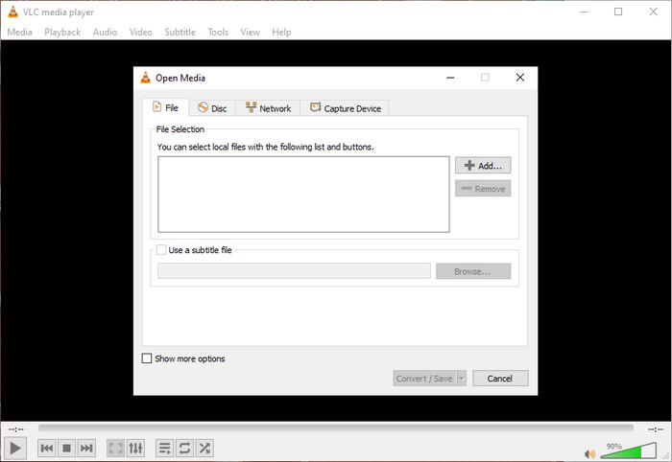This screenshot has width=672, height=462.
Task: Click the elapsed time label
Action: click(16, 428)
